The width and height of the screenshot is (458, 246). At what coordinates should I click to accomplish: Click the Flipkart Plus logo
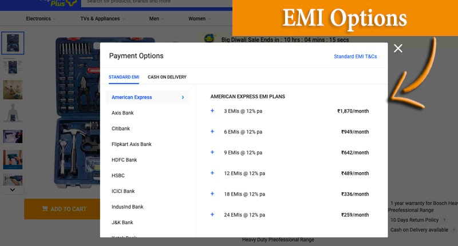[x=58, y=3]
